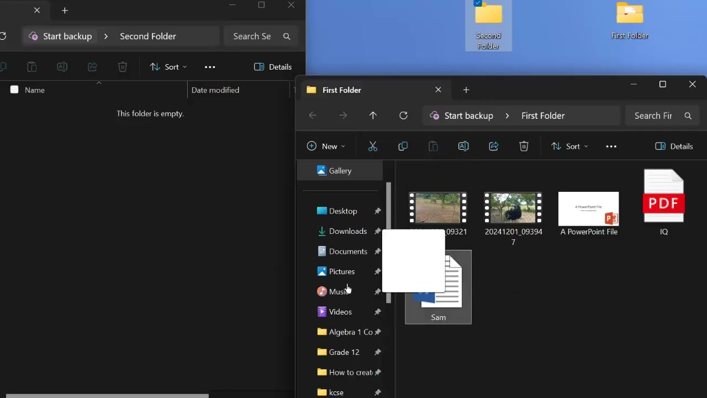Image resolution: width=707 pixels, height=398 pixels.
Task: Click pin icon beside Desktop in sidebar
Action: pyautogui.click(x=378, y=211)
